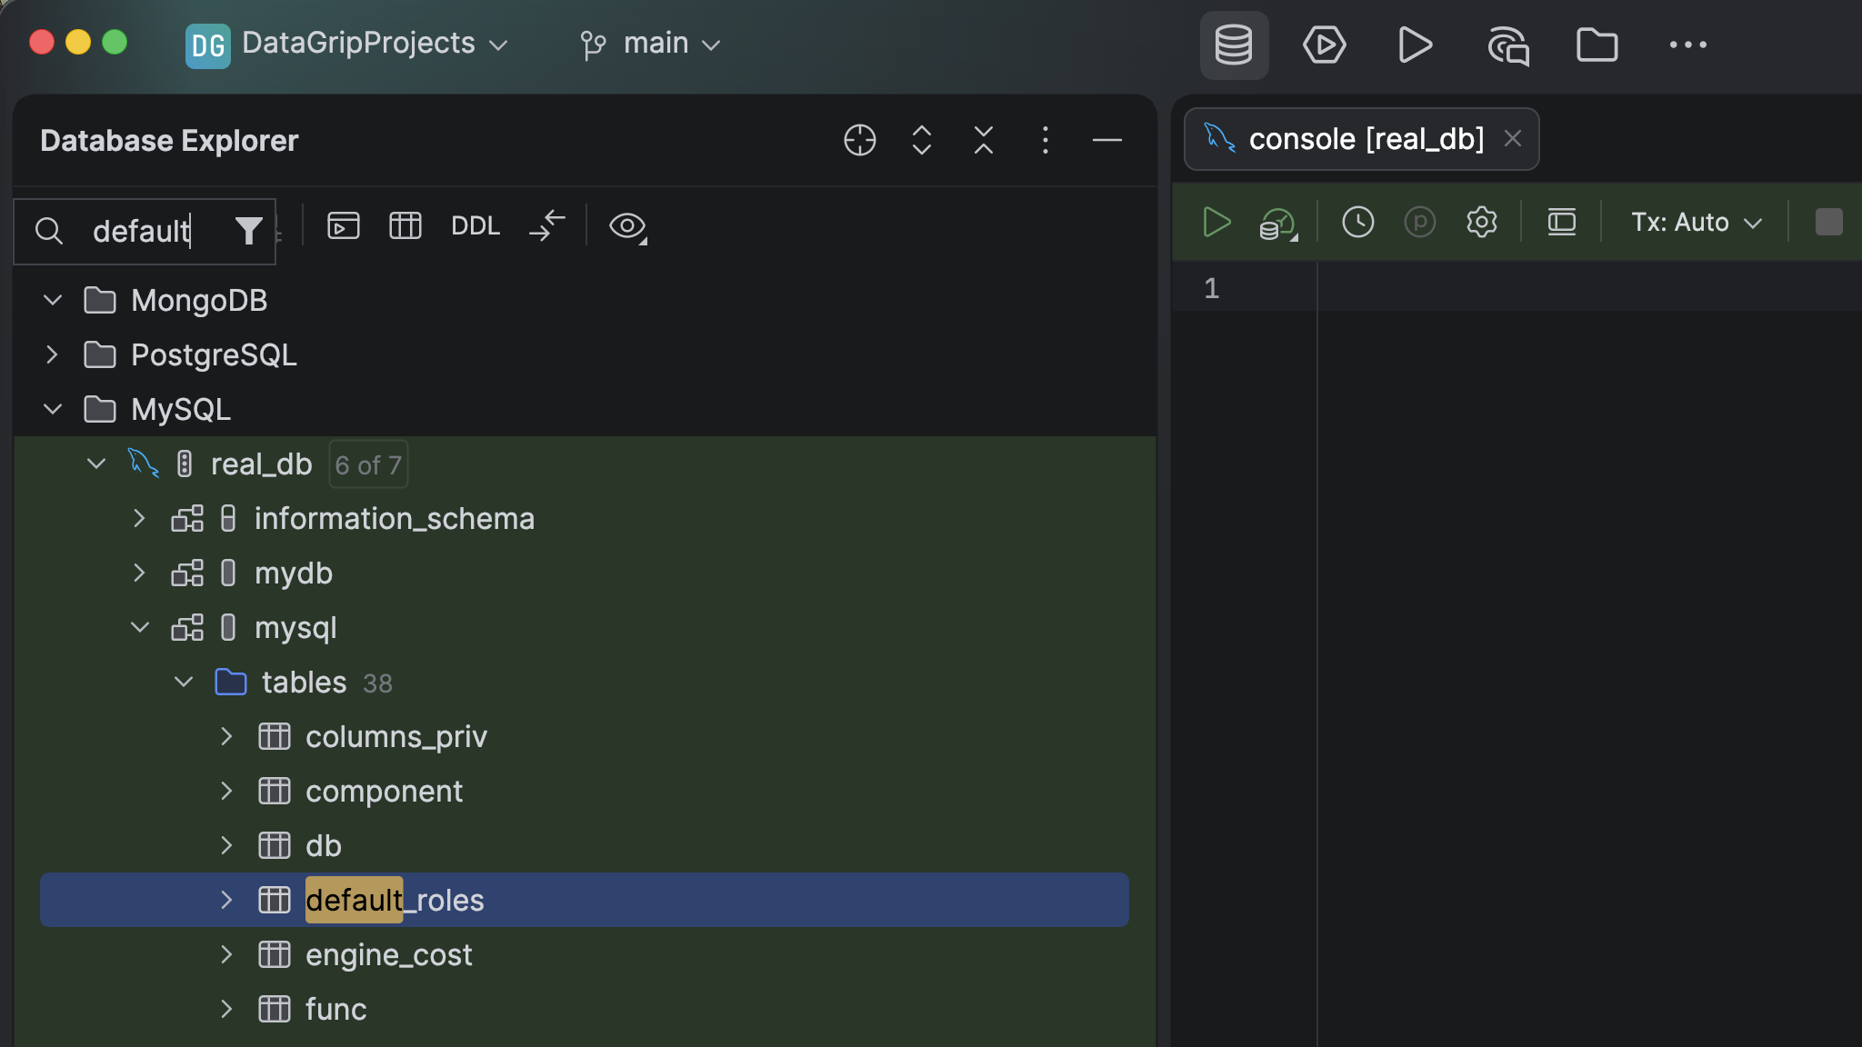The width and height of the screenshot is (1862, 1047).
Task: Expand the mydb schema
Action: coord(140,573)
